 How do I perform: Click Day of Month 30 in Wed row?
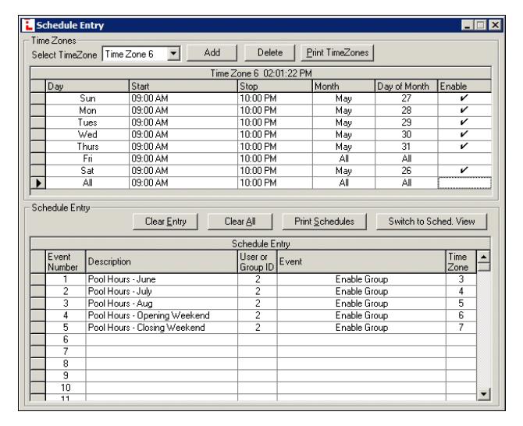406,134
